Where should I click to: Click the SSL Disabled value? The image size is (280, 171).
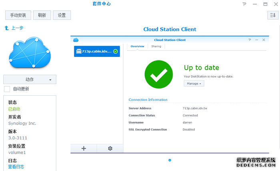188,129
